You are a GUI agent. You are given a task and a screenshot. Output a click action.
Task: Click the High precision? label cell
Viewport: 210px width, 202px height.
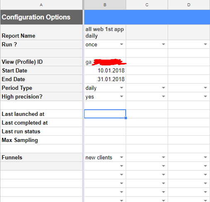[42, 96]
